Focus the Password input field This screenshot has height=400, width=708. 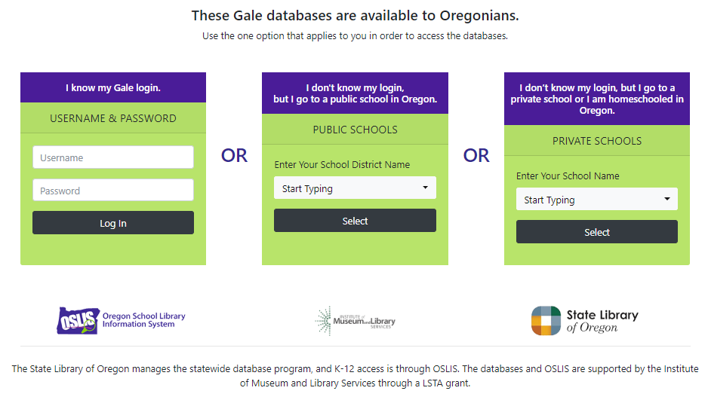(113, 191)
